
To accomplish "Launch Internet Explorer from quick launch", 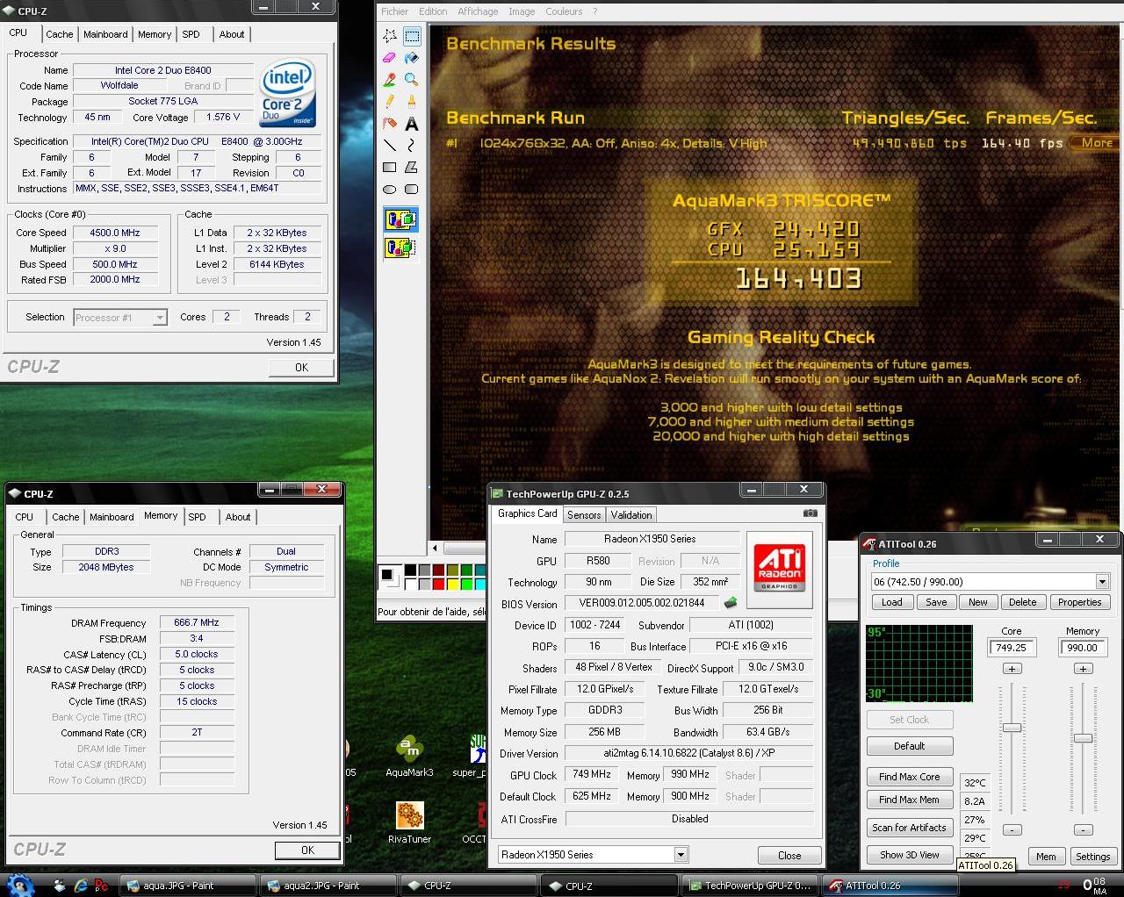I will pyautogui.click(x=81, y=886).
